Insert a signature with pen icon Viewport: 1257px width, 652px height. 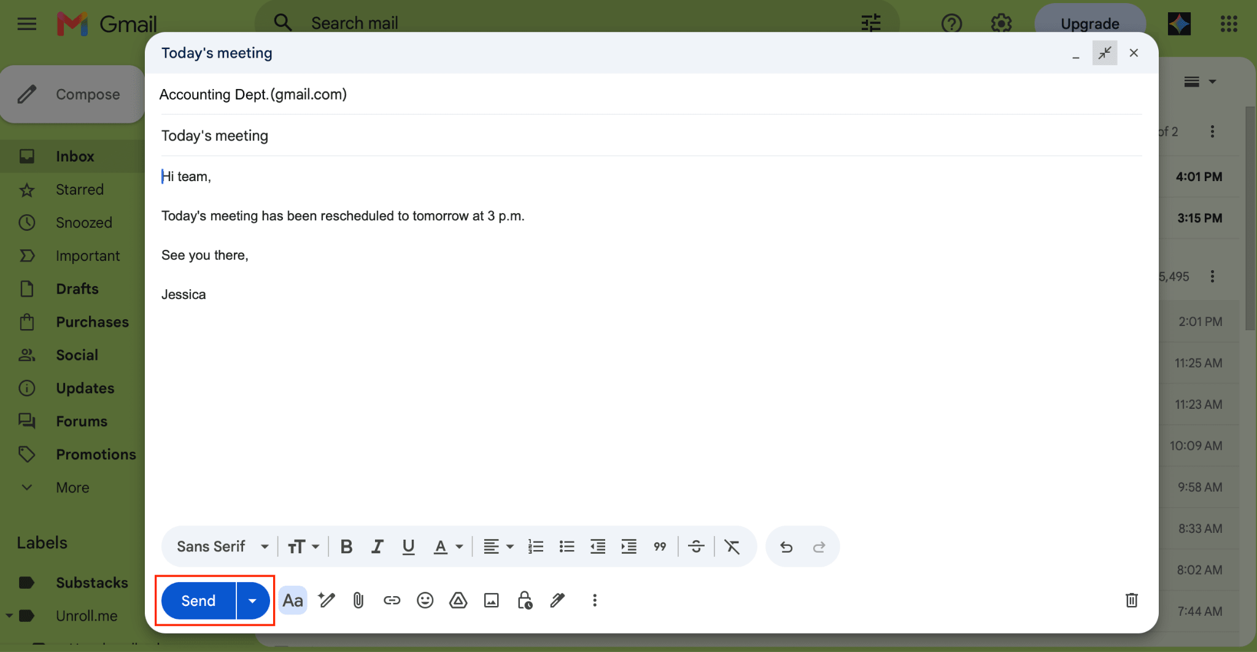[x=557, y=600]
